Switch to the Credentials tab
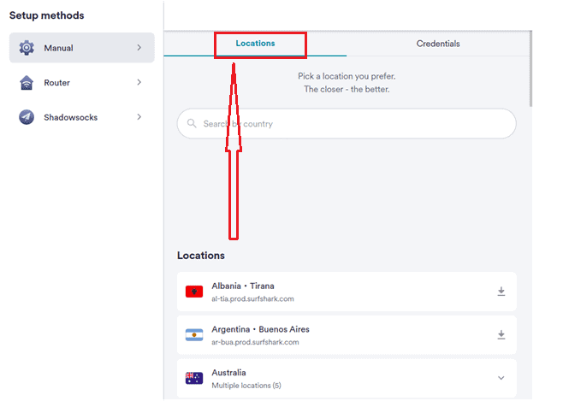This screenshot has height=401, width=563. click(x=438, y=44)
